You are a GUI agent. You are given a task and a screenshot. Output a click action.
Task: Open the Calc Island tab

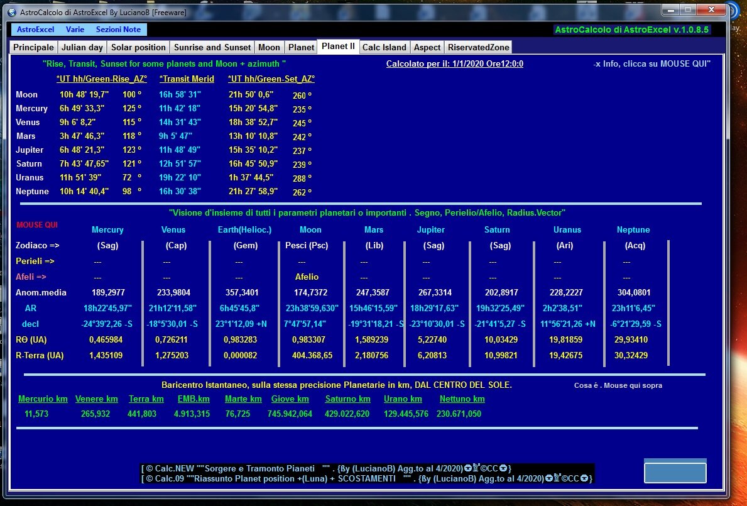384,47
